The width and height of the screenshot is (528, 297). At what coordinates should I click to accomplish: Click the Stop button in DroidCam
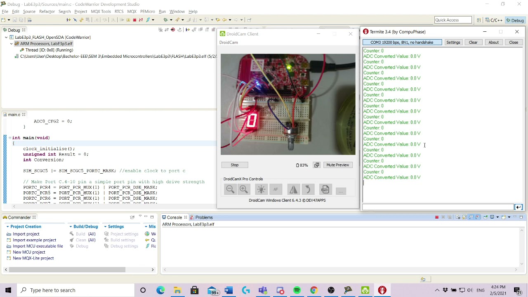[x=234, y=165]
